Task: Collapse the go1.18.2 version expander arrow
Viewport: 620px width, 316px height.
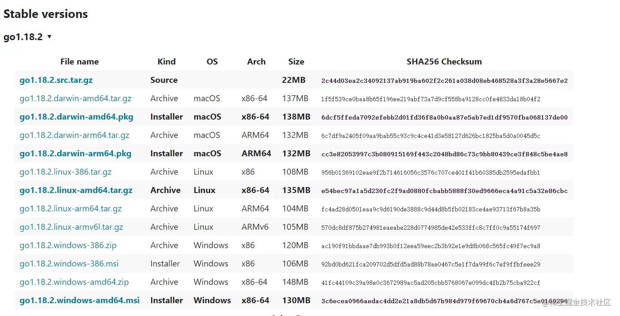Action: 49,37
